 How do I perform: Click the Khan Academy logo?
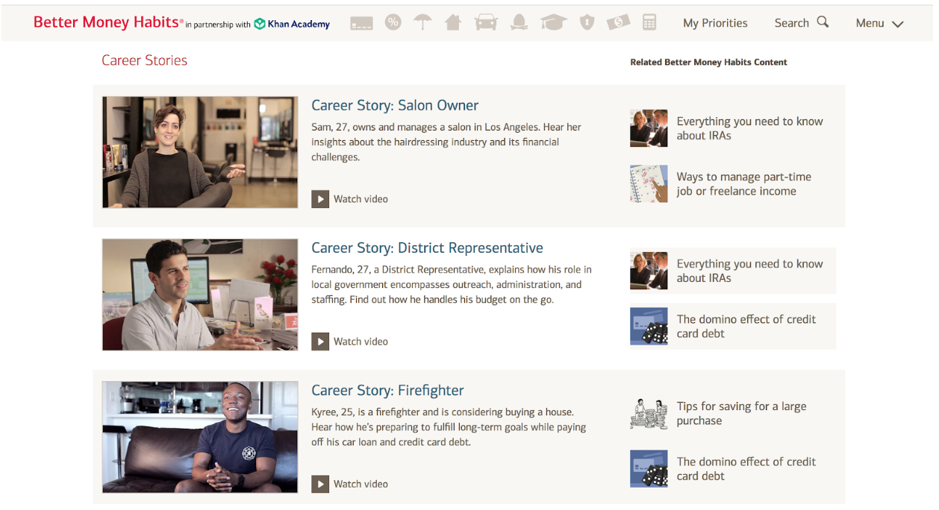pyautogui.click(x=292, y=24)
